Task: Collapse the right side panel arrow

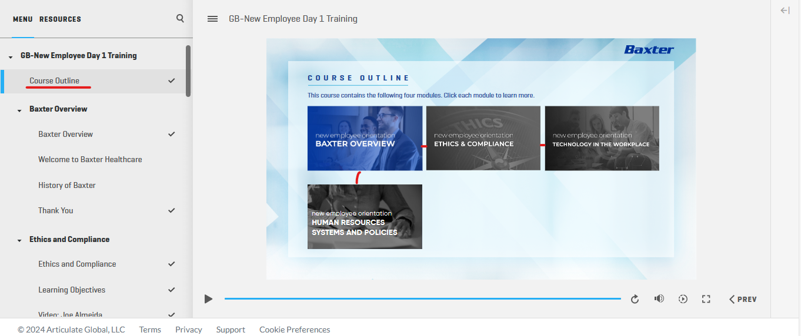Action: coord(785,10)
